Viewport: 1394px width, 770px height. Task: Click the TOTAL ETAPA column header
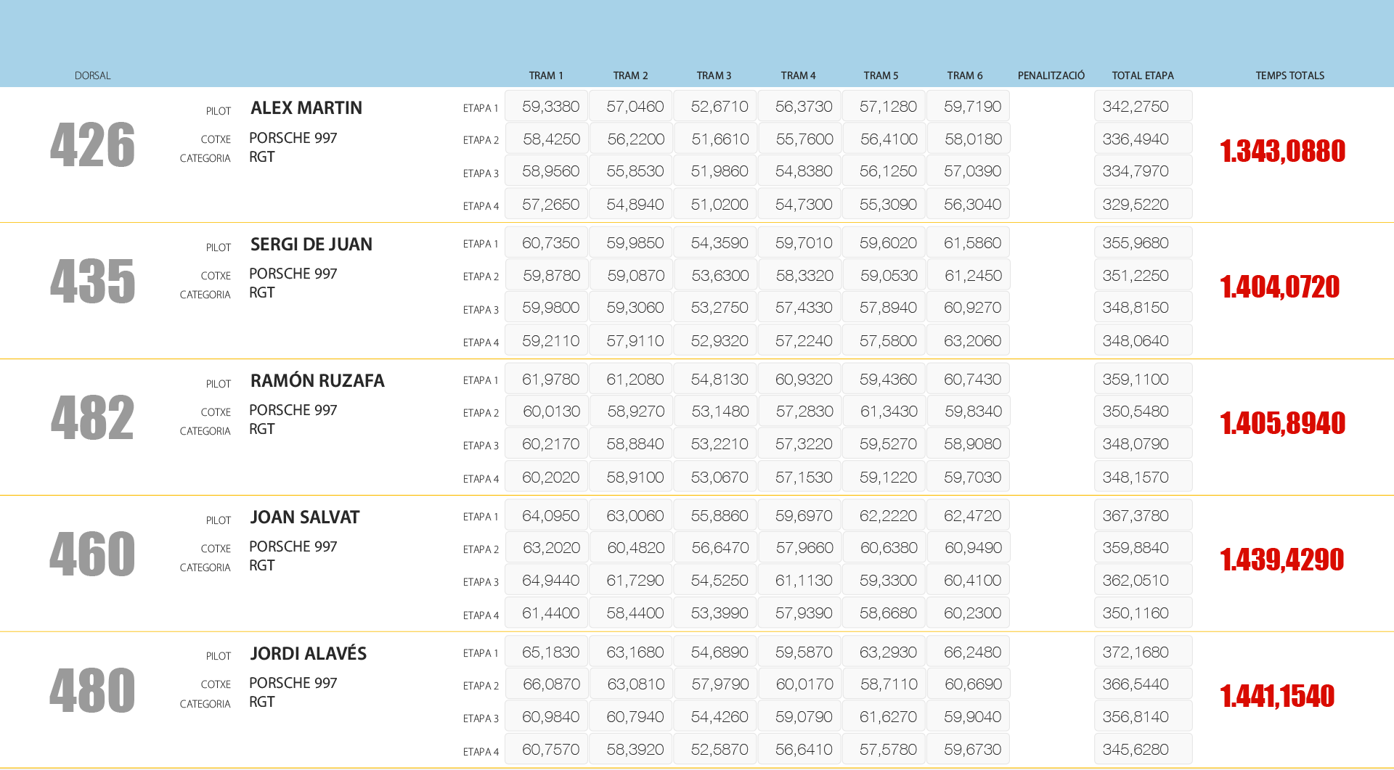(x=1142, y=75)
